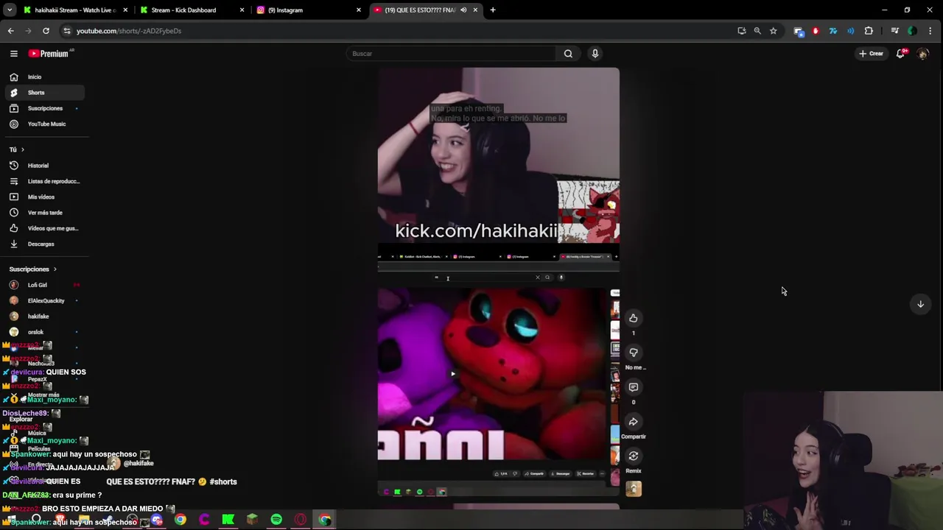The width and height of the screenshot is (943, 530).
Task: Open the YouTube account avatar menu
Action: click(x=922, y=54)
